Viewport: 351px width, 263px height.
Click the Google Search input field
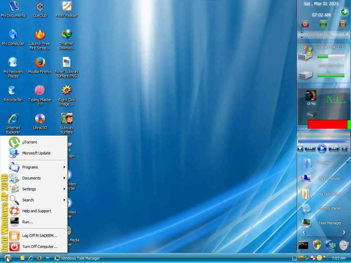click(324, 35)
